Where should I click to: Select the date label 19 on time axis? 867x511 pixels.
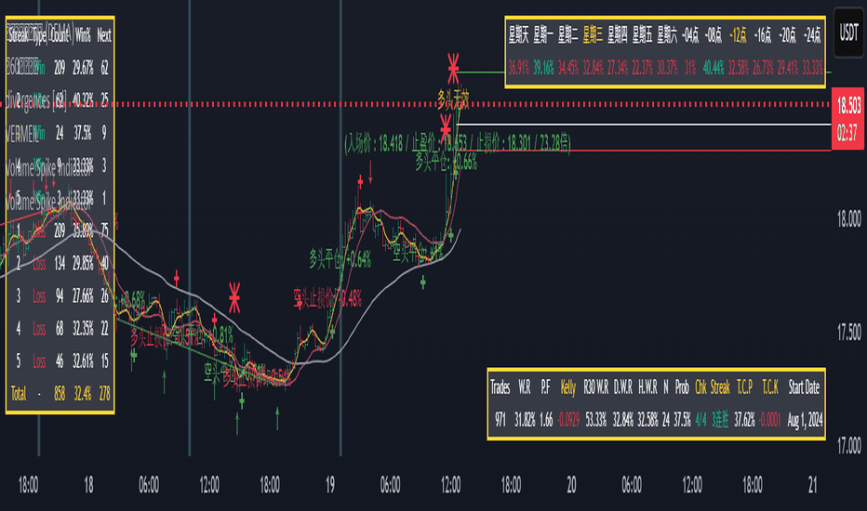(x=330, y=485)
